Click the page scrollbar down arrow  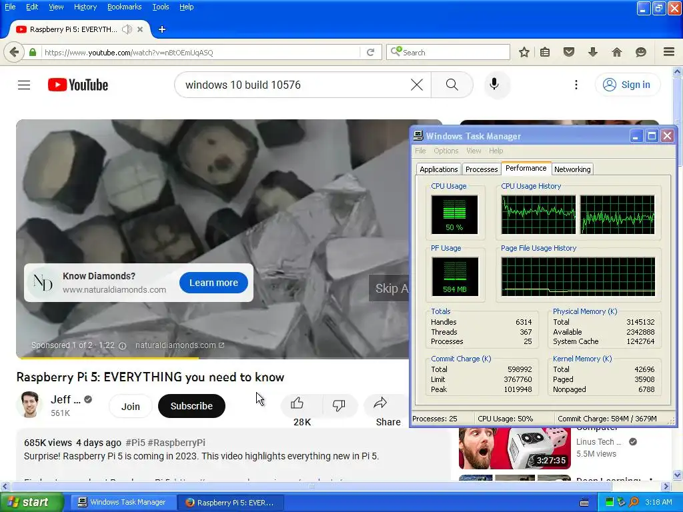678,475
